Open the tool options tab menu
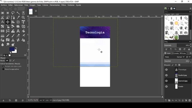This screenshot has width=192, height=108. point(25,55)
